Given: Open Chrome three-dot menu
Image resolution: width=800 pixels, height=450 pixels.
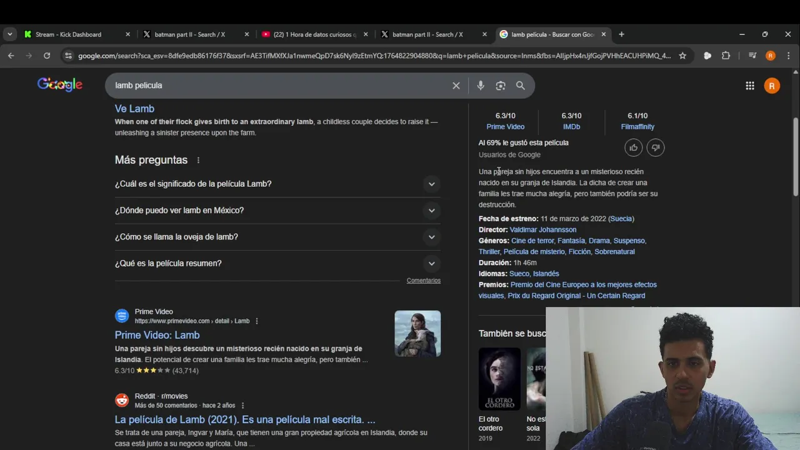Looking at the screenshot, I should [789, 56].
